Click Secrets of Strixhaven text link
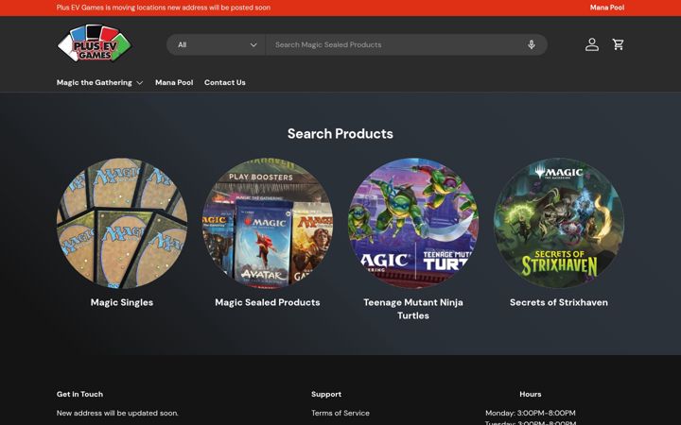The height and width of the screenshot is (425, 681). [559, 302]
